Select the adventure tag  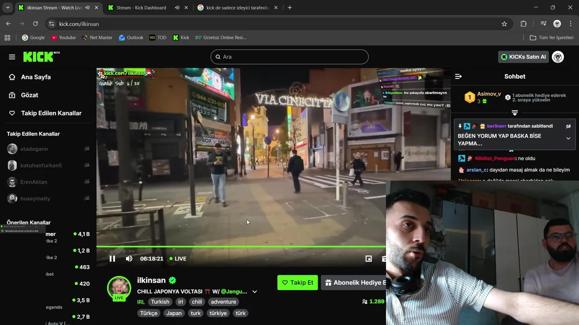(x=223, y=302)
